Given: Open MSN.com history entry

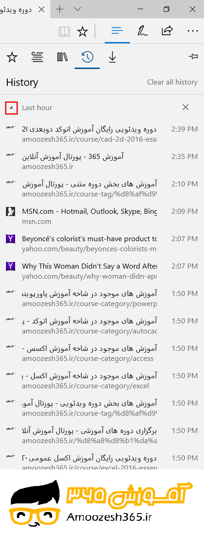Looking at the screenshot, I should pyautogui.click(x=102, y=216).
